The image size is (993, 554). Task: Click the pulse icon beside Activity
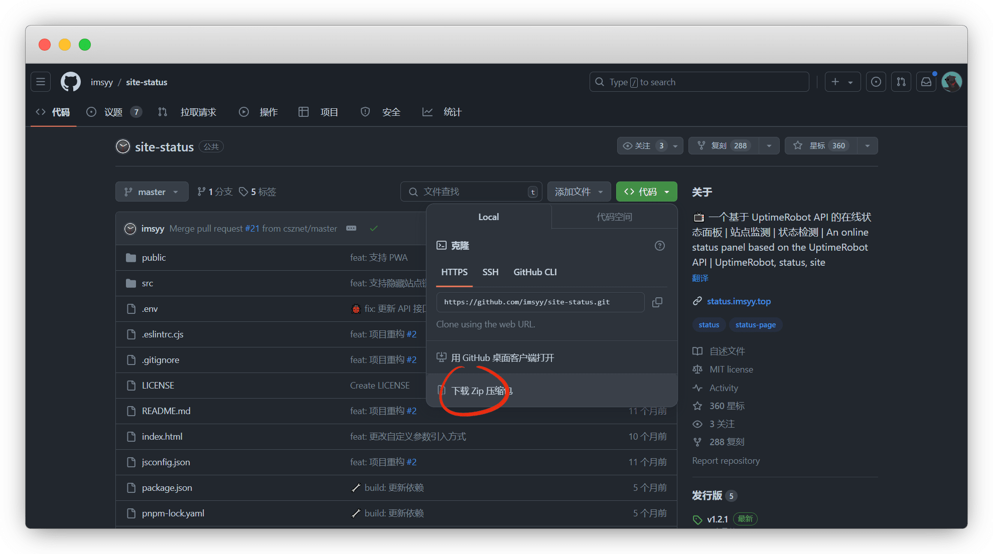pyautogui.click(x=697, y=388)
